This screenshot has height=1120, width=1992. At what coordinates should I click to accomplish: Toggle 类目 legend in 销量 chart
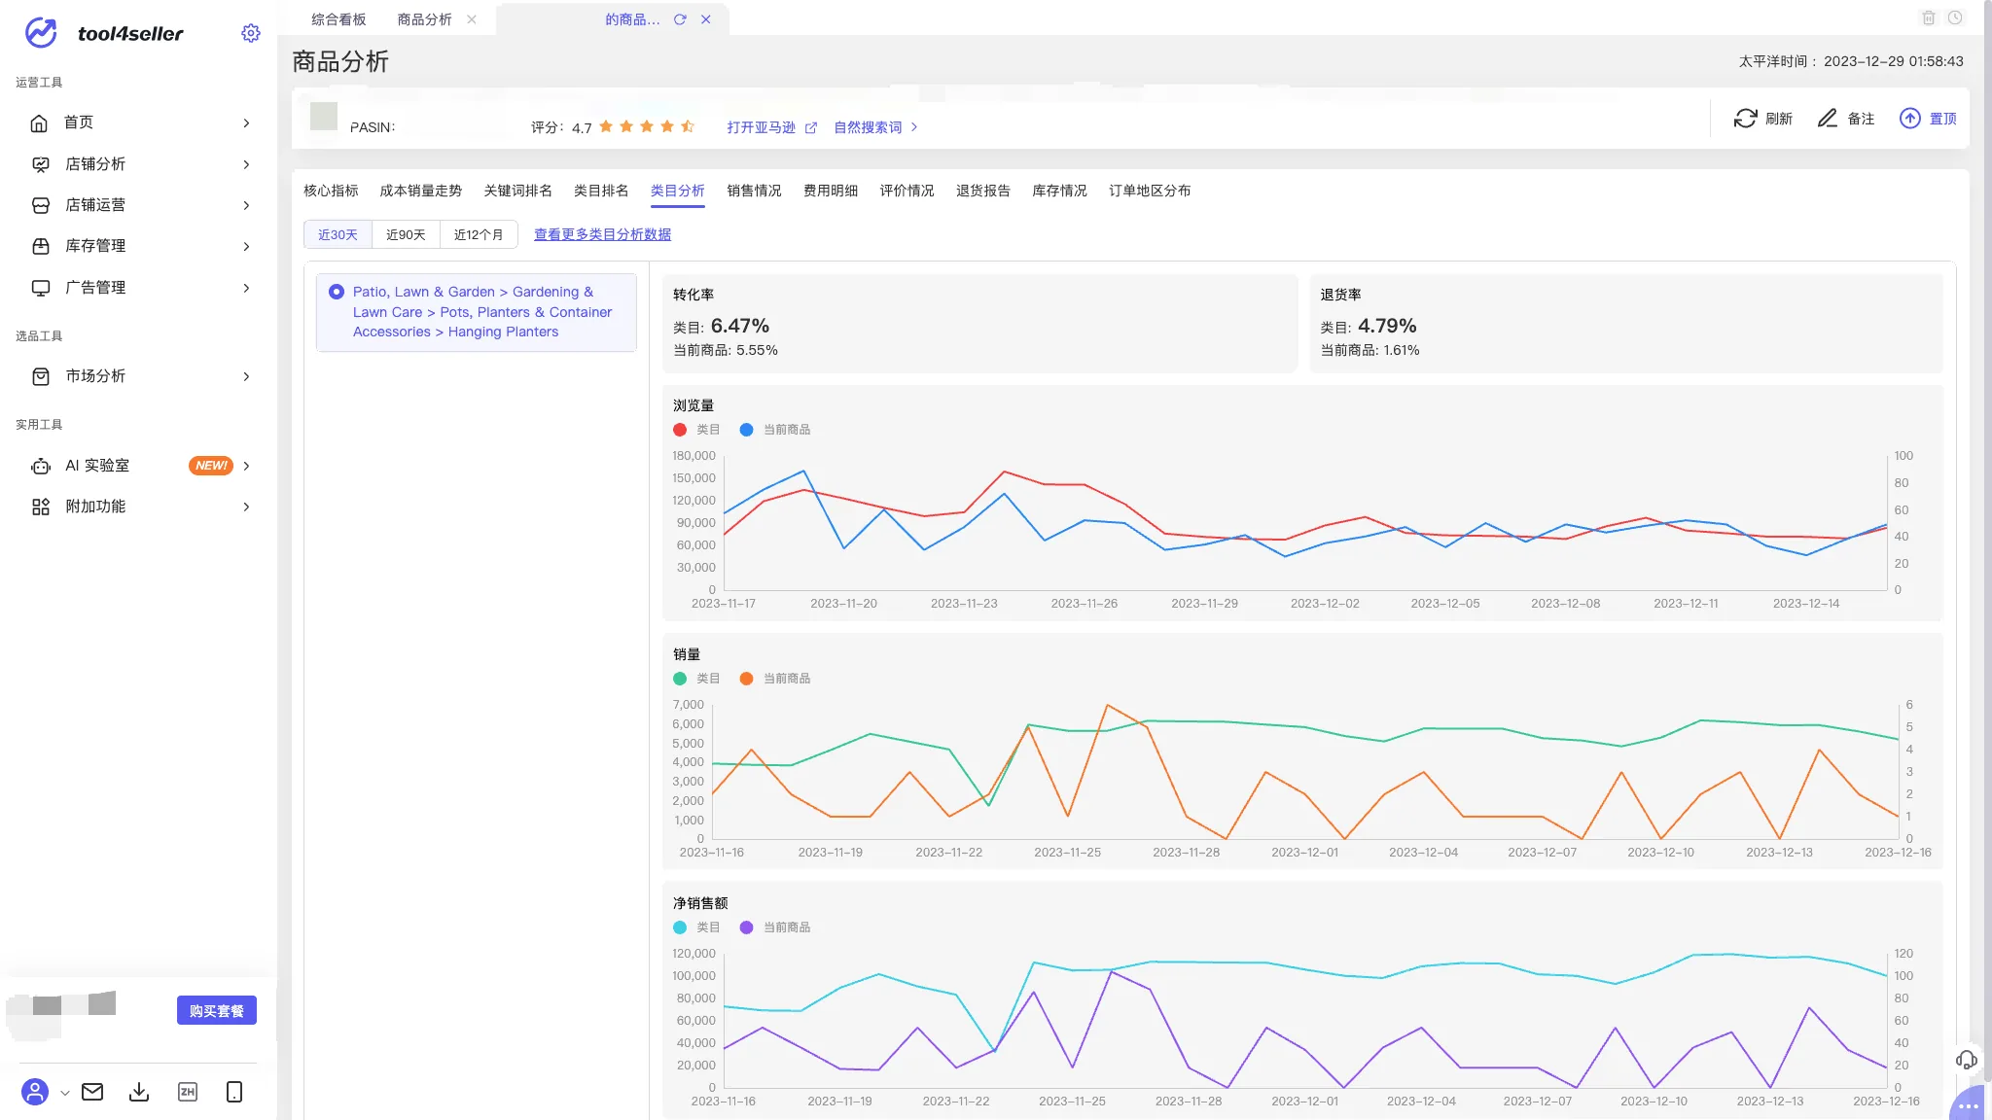pos(696,679)
